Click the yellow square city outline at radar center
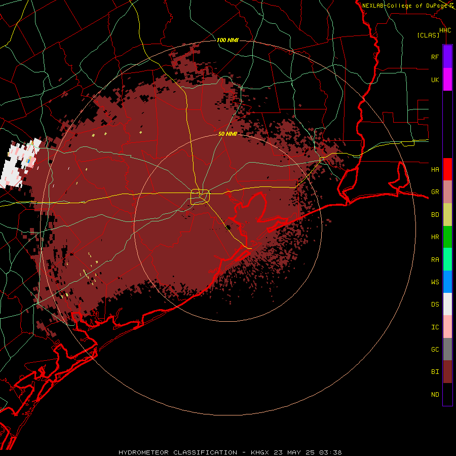Screen dimensions: 456x456 click(200, 197)
